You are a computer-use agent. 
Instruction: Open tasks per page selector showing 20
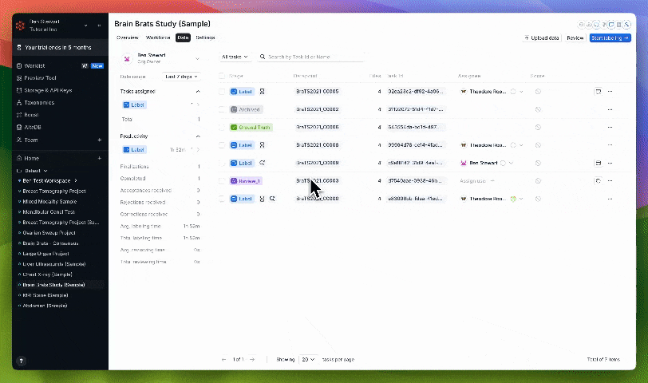[x=308, y=359]
